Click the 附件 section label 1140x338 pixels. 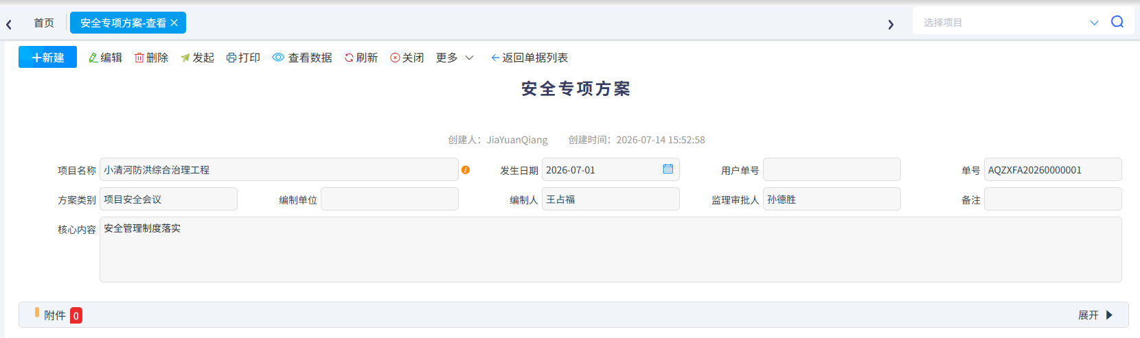click(x=55, y=315)
